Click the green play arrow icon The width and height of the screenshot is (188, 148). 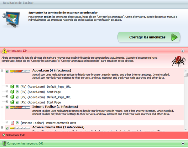[174, 37]
